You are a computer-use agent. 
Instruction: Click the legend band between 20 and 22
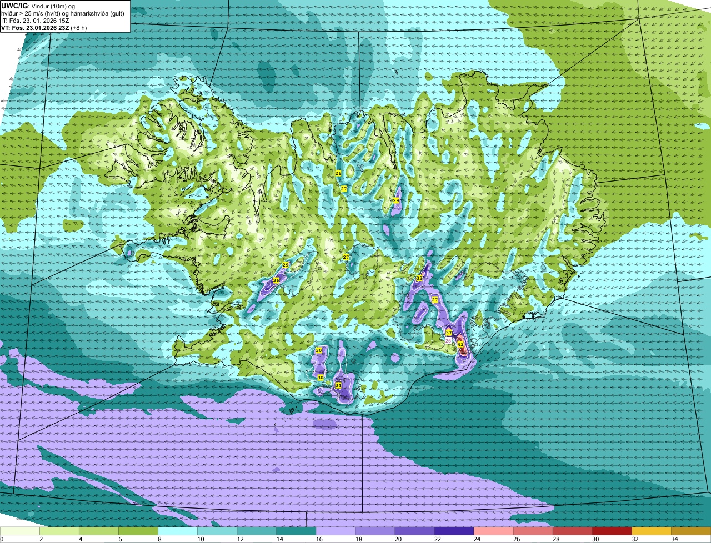point(414,531)
